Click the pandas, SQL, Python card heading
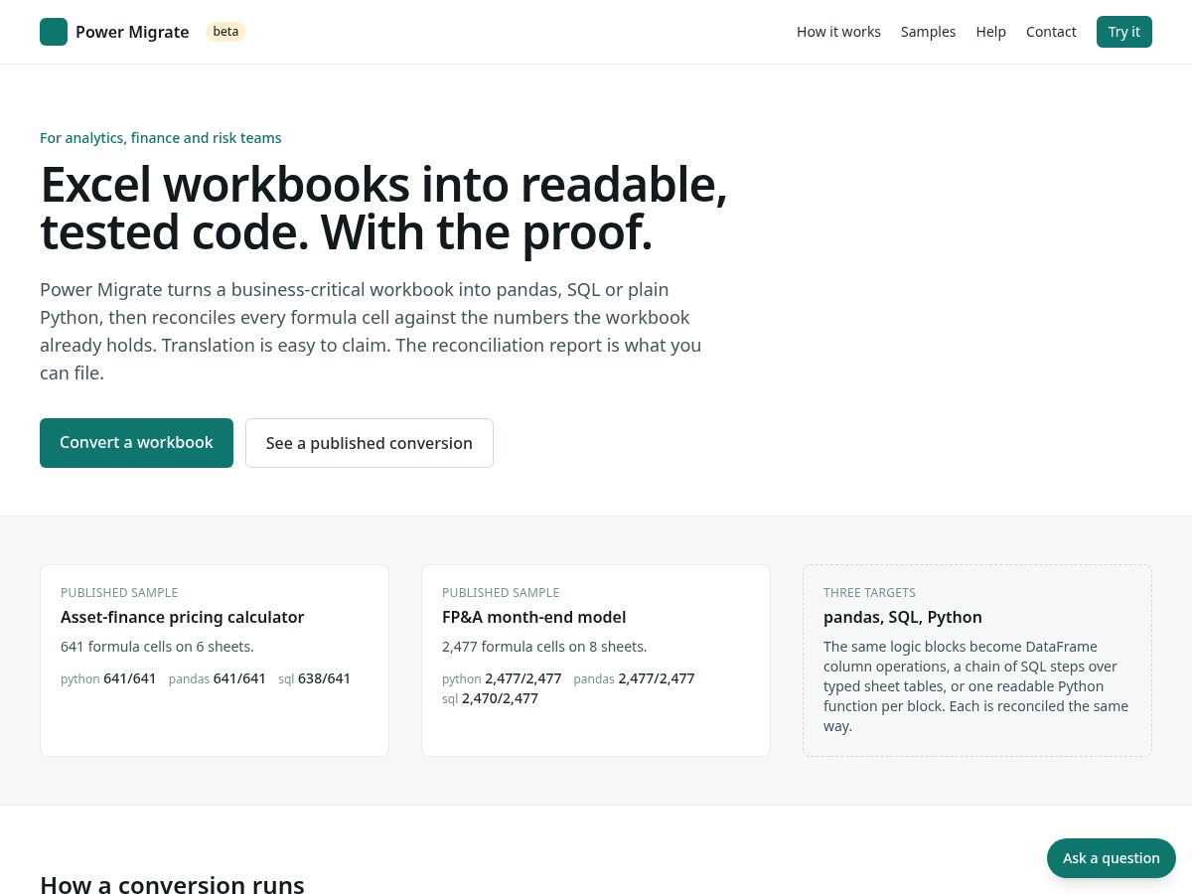This screenshot has width=1192, height=894. [x=903, y=617]
